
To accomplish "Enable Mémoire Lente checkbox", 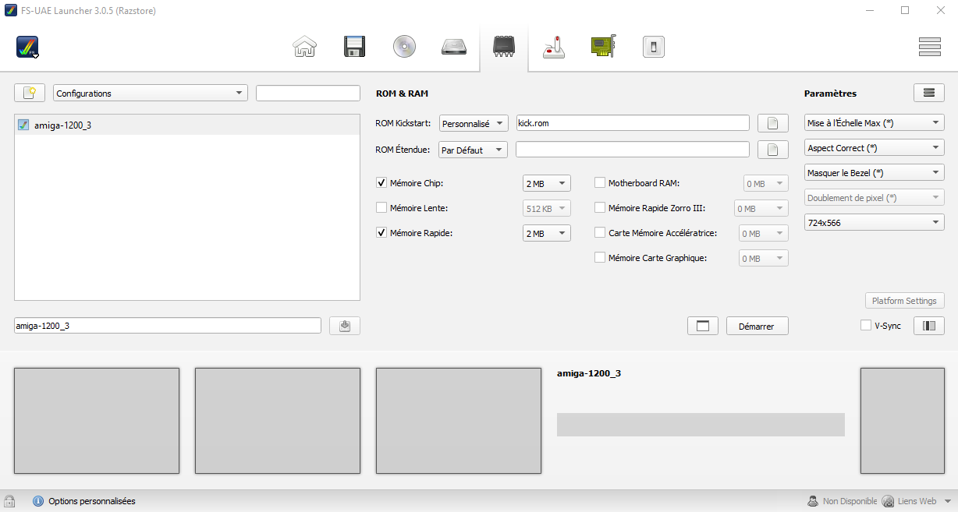I will (x=381, y=208).
